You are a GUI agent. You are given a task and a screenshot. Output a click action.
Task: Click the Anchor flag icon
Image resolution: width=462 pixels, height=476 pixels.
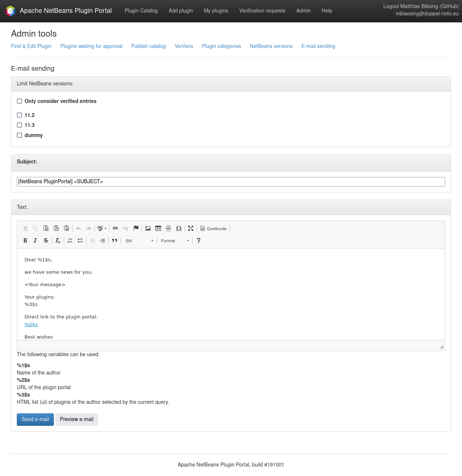click(136, 228)
